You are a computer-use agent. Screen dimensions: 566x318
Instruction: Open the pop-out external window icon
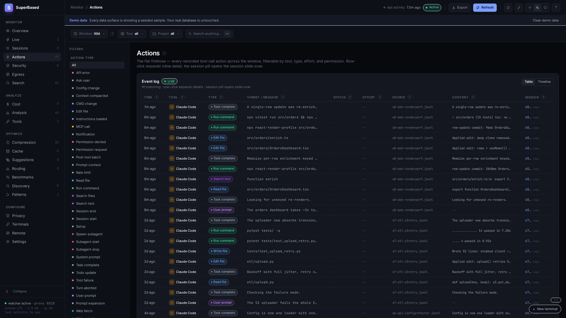tap(508, 8)
